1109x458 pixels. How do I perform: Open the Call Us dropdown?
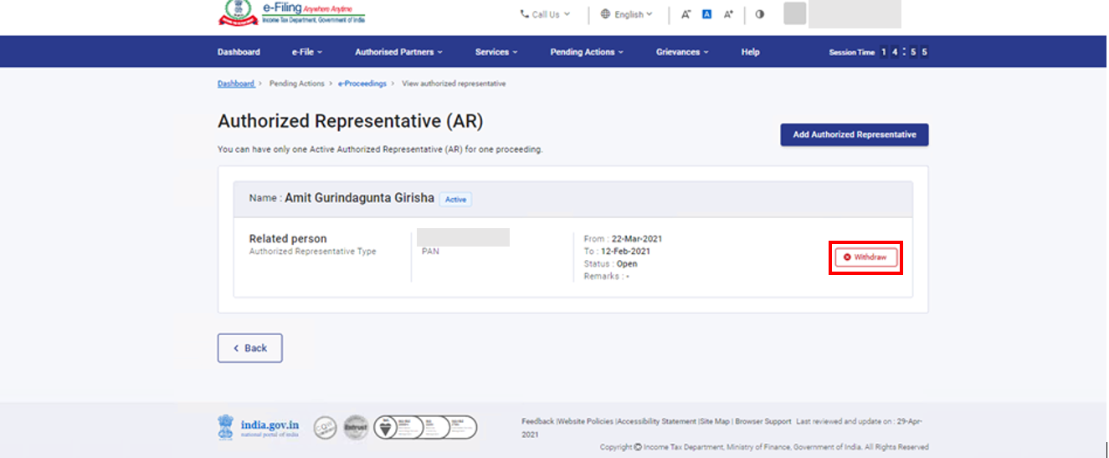[545, 14]
